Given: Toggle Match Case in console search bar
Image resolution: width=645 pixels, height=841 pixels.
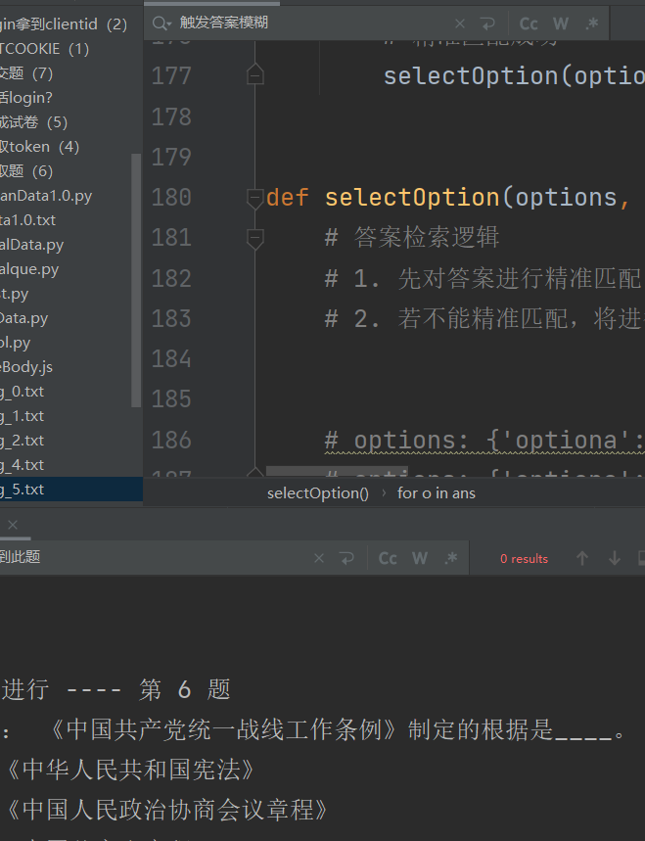Looking at the screenshot, I should click(388, 558).
